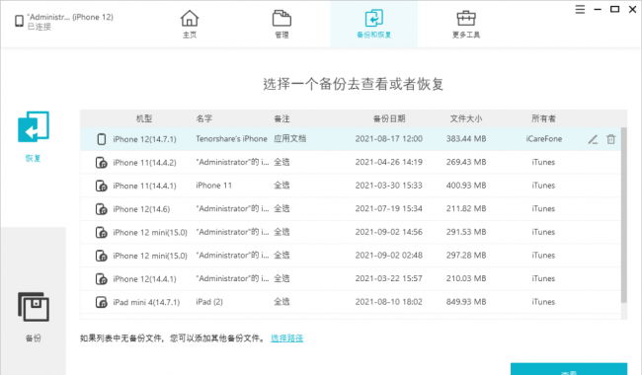642x375 pixels.
Task: Select the backup dated 2021-03-22 15:57
Action: 351,279
